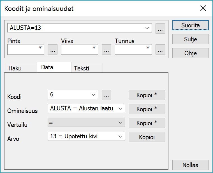Switch to the Teksti tab
Viewport: 213px width, 173px height.
(x=82, y=68)
